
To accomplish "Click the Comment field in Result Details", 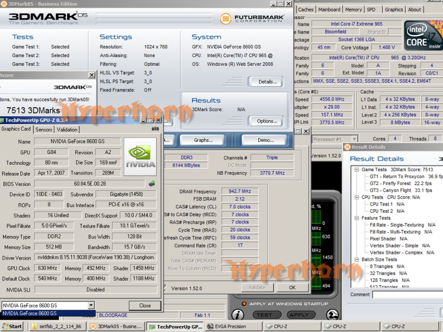I will click(408, 295).
